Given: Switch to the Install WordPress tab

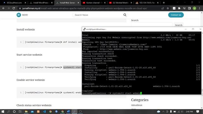Looking at the screenshot, I should (41, 3).
